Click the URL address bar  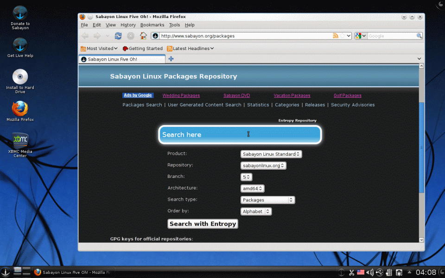(x=246, y=36)
